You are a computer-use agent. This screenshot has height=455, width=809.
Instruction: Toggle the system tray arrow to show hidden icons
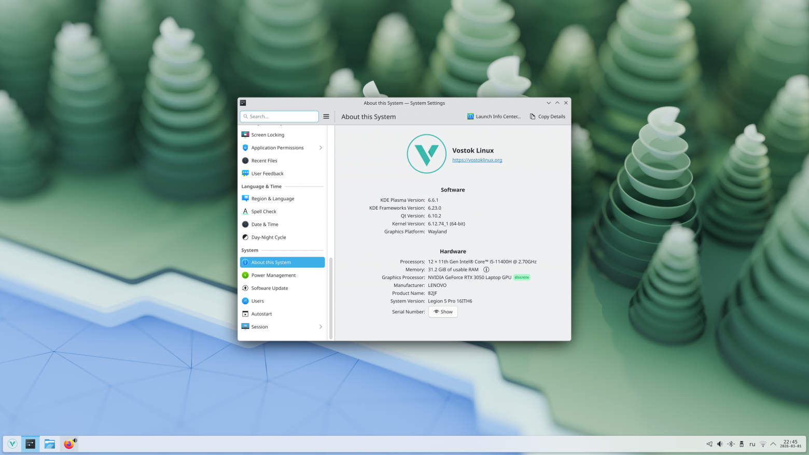(x=773, y=444)
